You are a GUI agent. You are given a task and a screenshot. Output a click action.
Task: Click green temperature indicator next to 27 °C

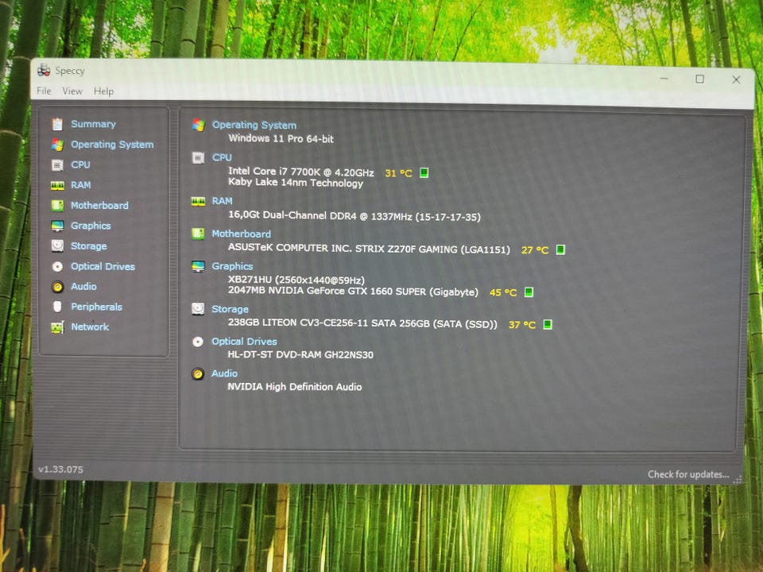pyautogui.click(x=560, y=249)
